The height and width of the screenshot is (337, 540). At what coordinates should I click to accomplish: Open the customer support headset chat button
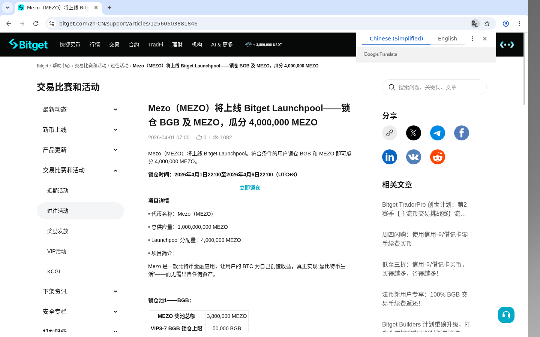[x=506, y=315]
